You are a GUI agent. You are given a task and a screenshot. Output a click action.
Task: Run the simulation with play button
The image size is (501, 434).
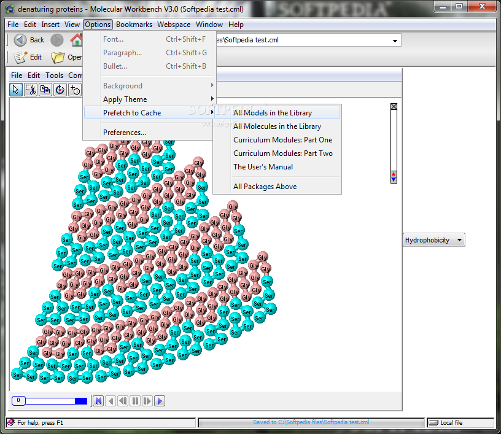(x=160, y=400)
